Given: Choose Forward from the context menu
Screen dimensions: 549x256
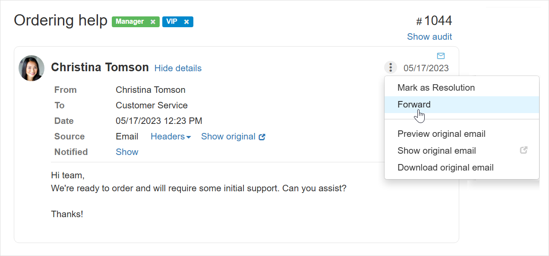Looking at the screenshot, I should pyautogui.click(x=414, y=104).
